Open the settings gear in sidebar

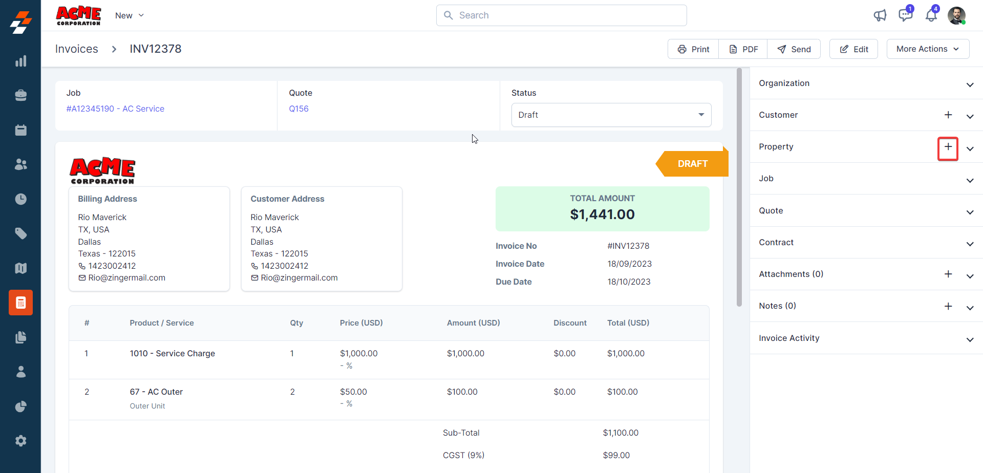tap(20, 441)
